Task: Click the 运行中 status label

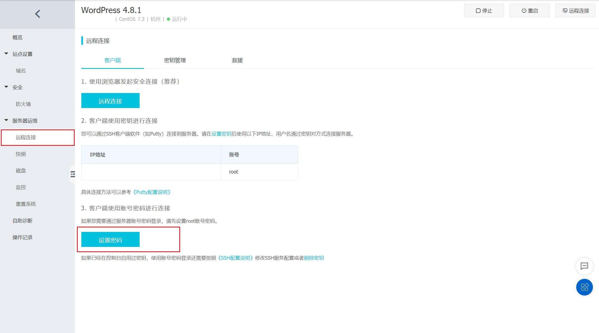Action: (179, 19)
